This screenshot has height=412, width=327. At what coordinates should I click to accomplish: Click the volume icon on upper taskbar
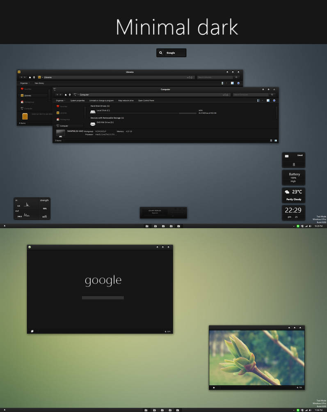pos(310,226)
